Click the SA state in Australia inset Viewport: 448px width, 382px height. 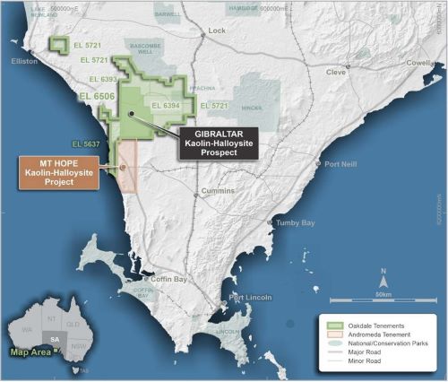pyautogui.click(x=55, y=340)
